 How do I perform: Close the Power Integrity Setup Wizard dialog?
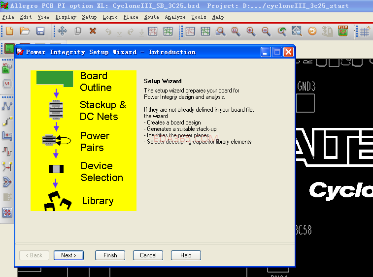288,52
